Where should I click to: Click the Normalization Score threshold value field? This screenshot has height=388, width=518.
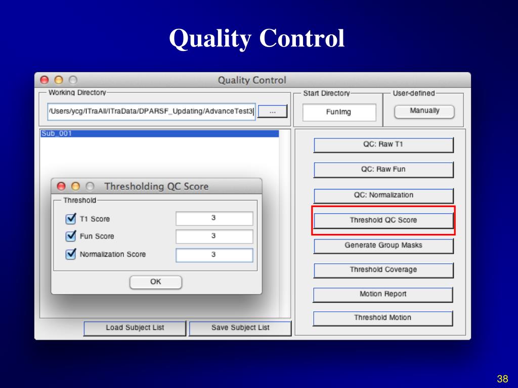[214, 255]
